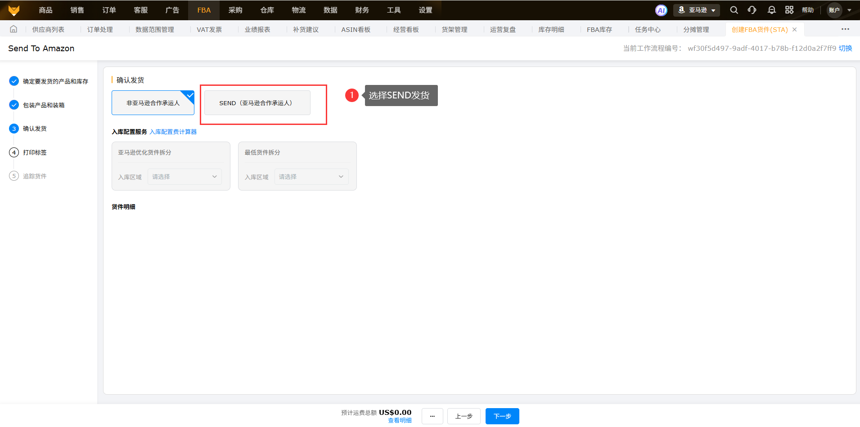
Task: Click the completed step icon for 包装产品和装箱
Action: click(x=14, y=105)
